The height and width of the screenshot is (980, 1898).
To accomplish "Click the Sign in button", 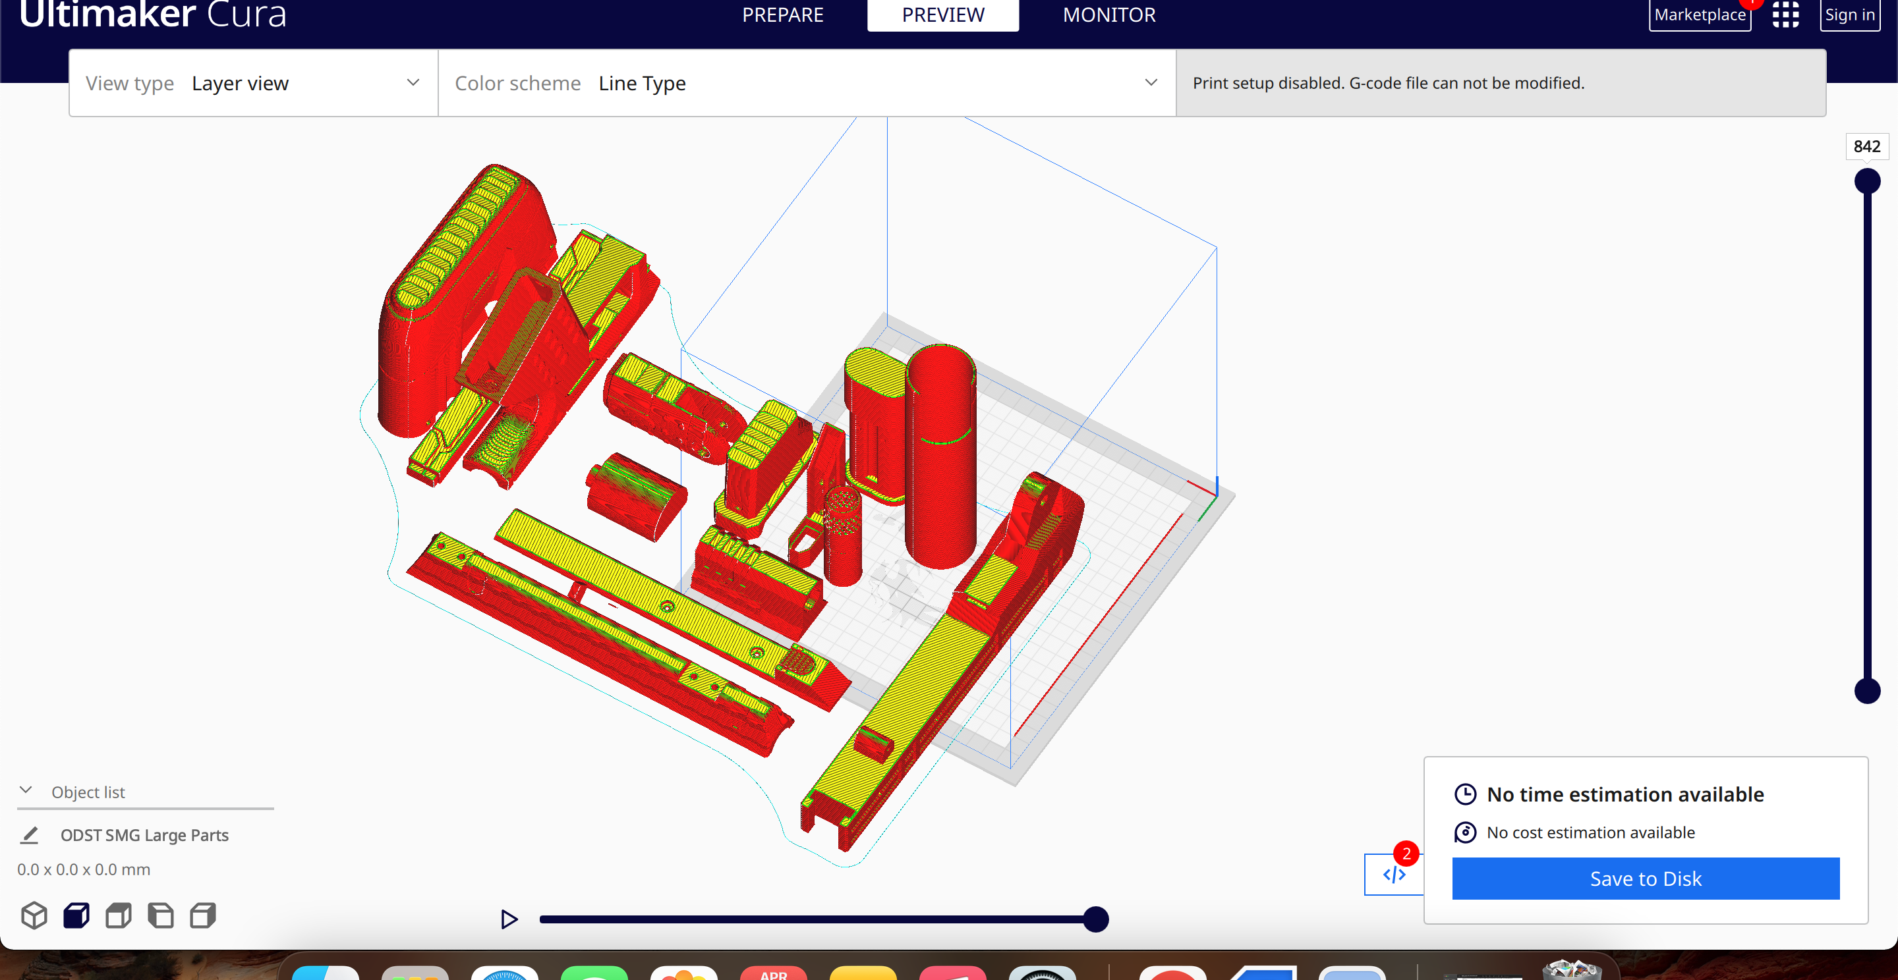I will pyautogui.click(x=1849, y=14).
